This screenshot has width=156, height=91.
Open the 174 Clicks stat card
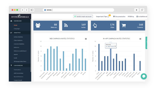coord(104,26)
